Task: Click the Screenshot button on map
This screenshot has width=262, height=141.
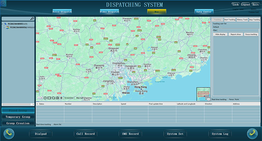Action: 69,98
